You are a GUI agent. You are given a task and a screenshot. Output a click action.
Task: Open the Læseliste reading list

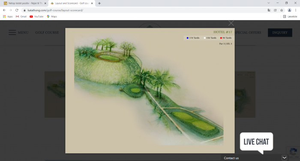pyautogui.click(x=290, y=17)
